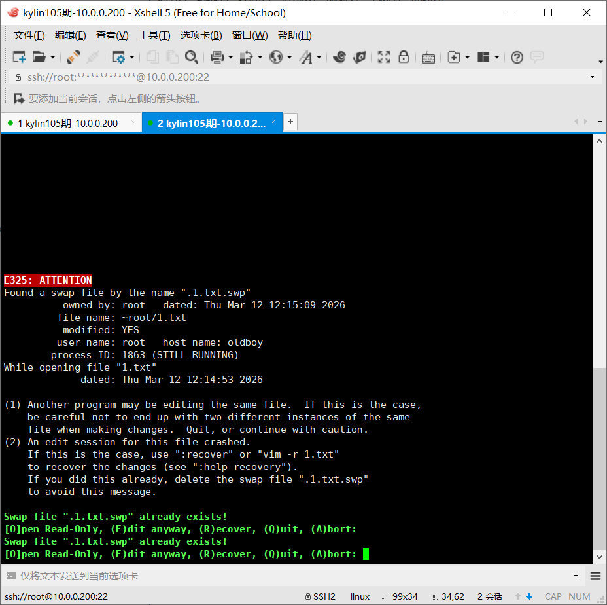Expand the layout dropdown arrow
Viewport: 607px width, 605px height.
pos(497,58)
